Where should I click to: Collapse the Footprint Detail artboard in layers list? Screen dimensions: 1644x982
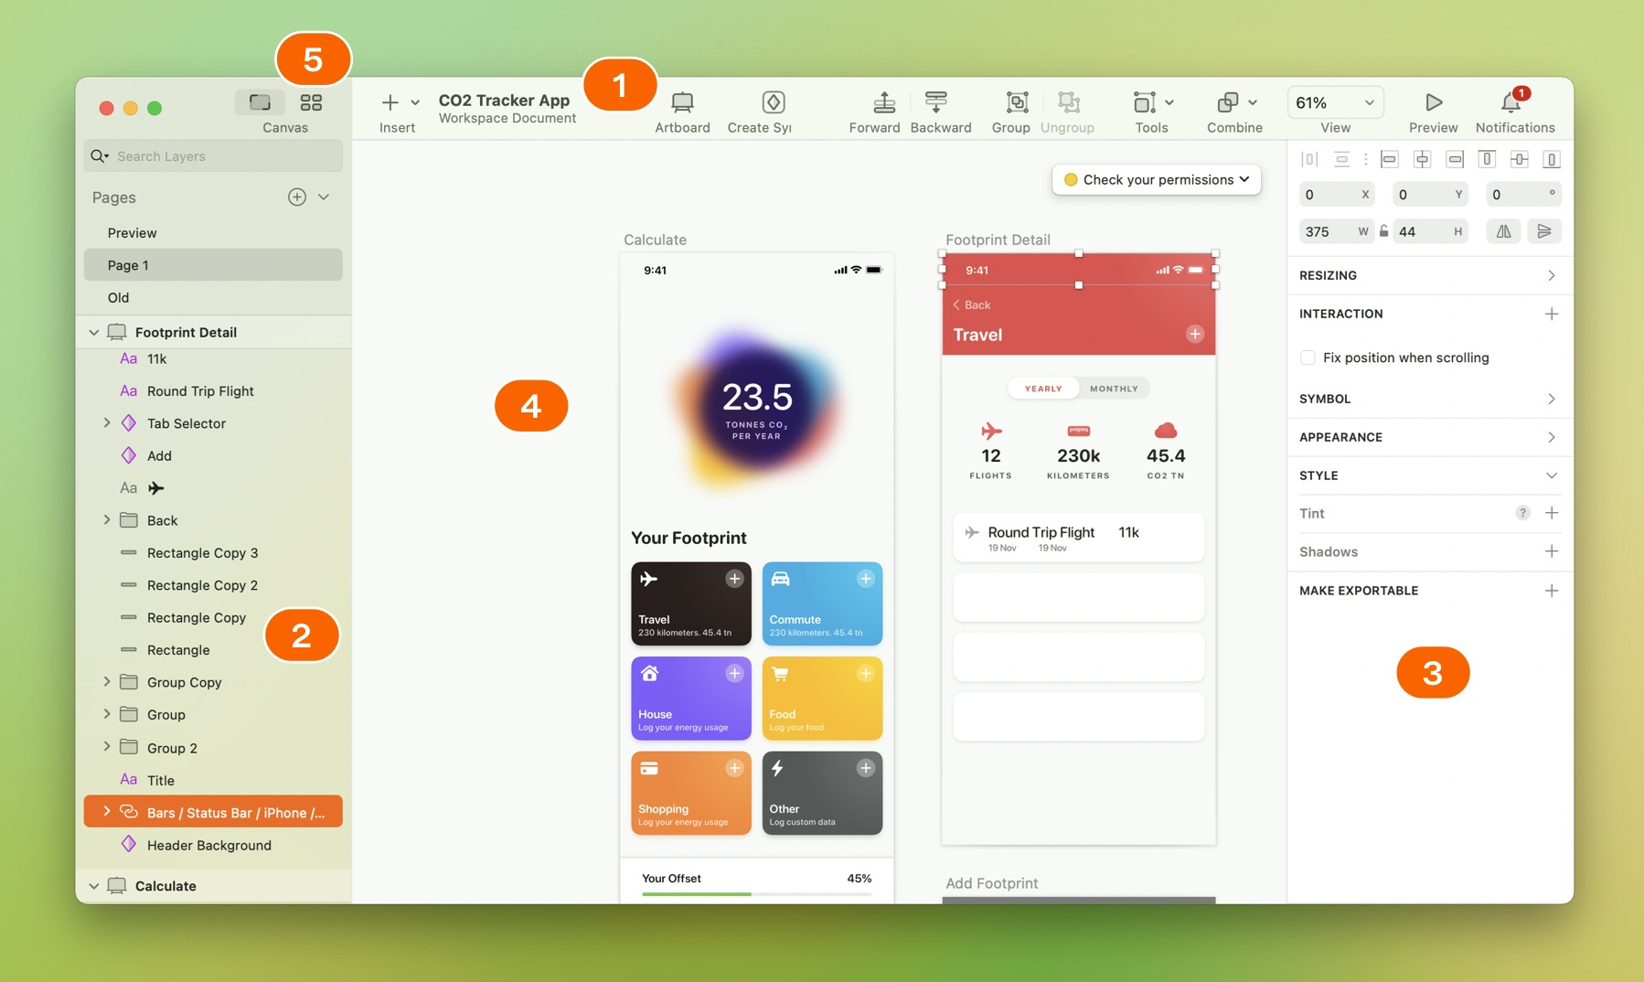pyautogui.click(x=94, y=332)
